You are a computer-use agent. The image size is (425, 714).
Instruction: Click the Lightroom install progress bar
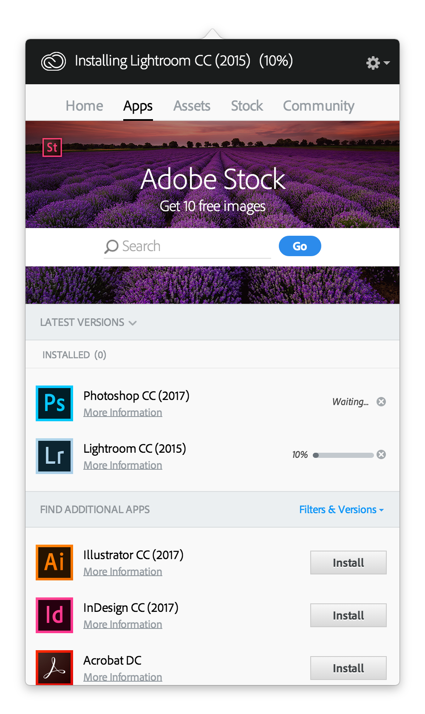click(x=343, y=455)
